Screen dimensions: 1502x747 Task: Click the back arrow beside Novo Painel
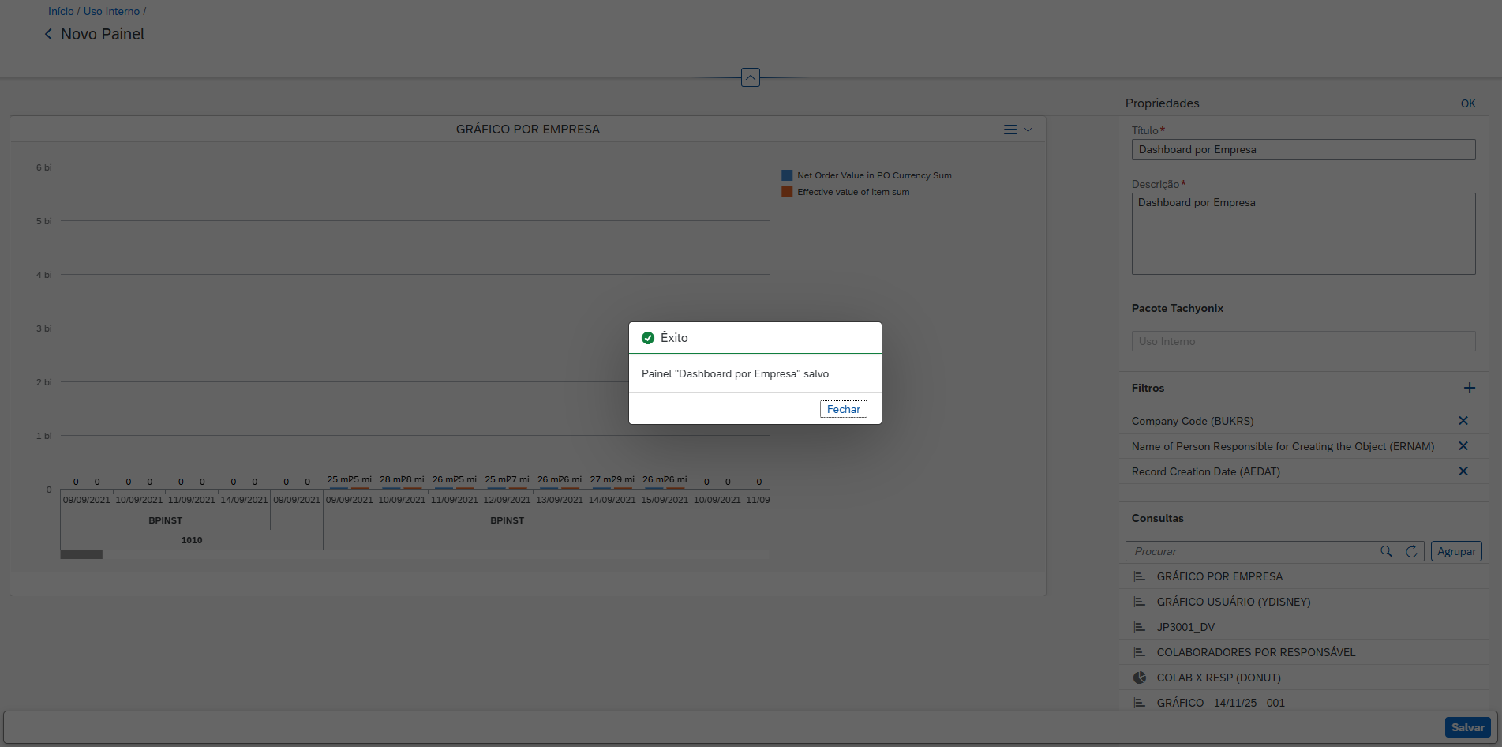[x=48, y=34]
